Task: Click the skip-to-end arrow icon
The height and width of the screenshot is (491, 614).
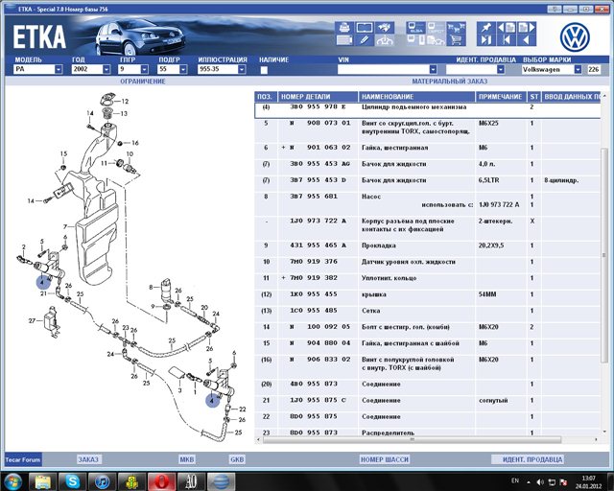Action: coord(486,40)
